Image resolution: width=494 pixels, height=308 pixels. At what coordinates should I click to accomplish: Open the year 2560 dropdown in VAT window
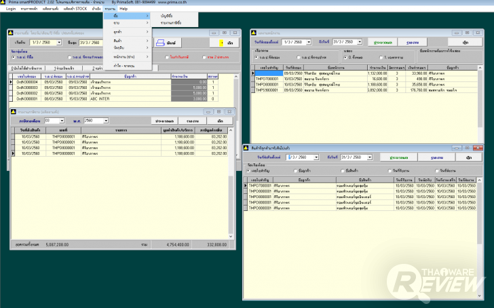tap(106, 121)
